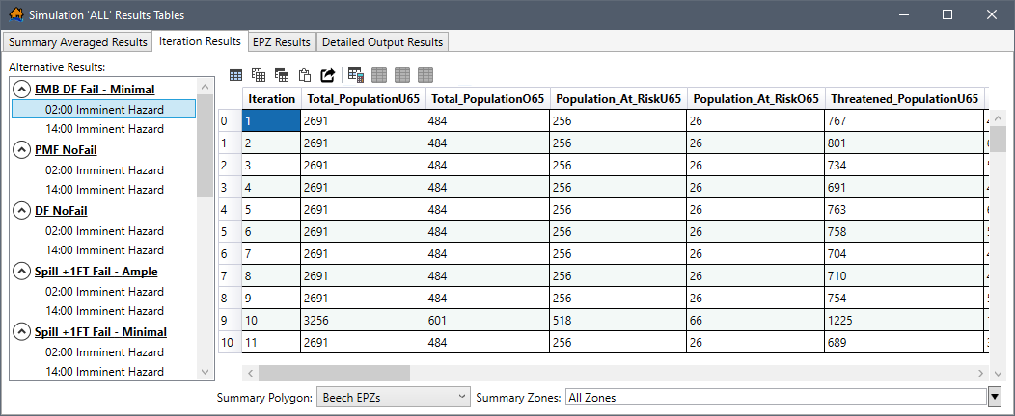Click the table horizontal scrollbar thumb
Screen dimensions: 1015x416
(334, 373)
